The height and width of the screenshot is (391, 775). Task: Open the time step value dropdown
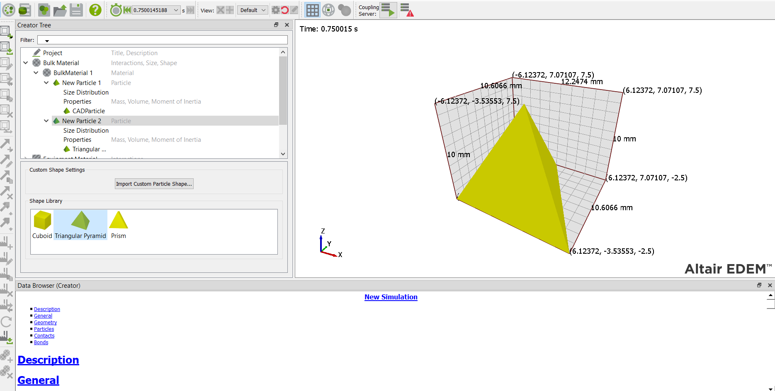pyautogui.click(x=176, y=10)
